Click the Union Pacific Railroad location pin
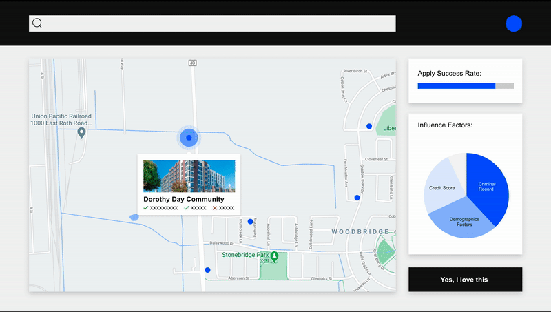 click(81, 133)
